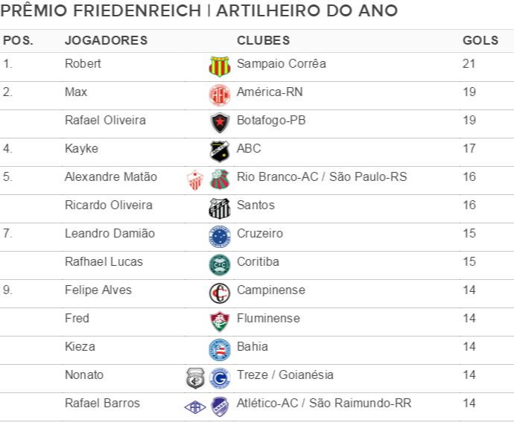The width and height of the screenshot is (514, 443).
Task: Click the Cruzeiro club crest
Action: tap(220, 235)
